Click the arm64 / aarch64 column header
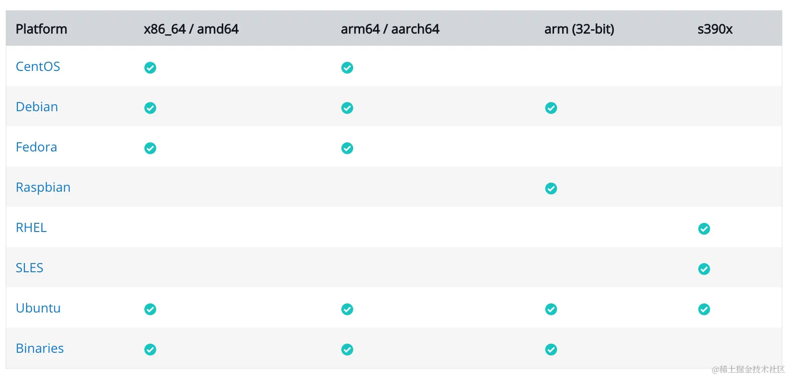 pyautogui.click(x=390, y=29)
